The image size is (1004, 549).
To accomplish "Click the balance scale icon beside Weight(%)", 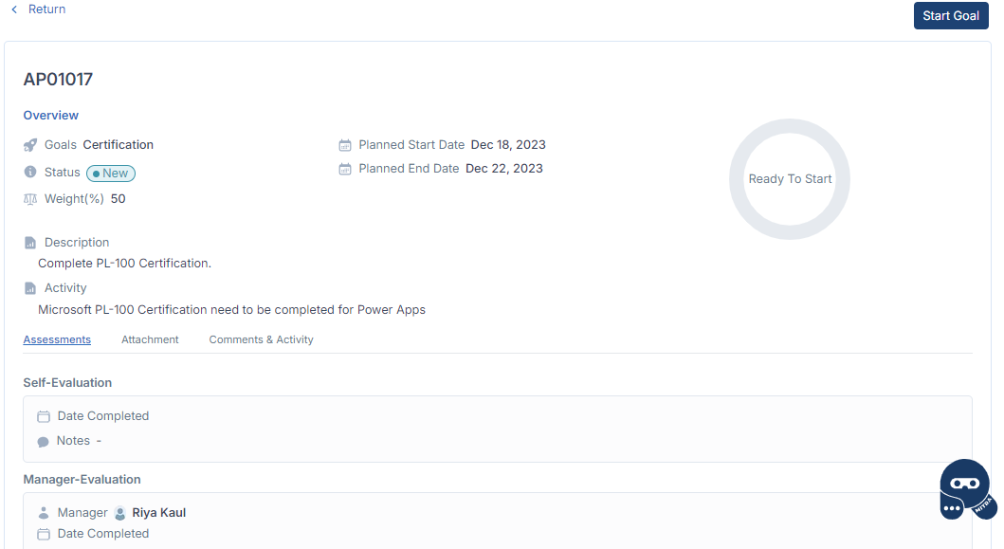I will click(x=30, y=199).
